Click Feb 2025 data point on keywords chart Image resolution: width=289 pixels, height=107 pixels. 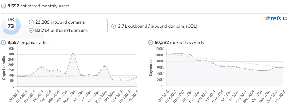(283, 68)
